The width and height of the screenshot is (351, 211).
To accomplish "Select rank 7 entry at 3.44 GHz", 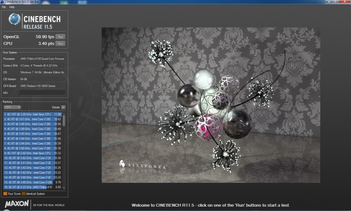I will (x=33, y=143).
